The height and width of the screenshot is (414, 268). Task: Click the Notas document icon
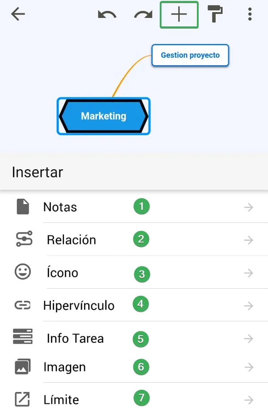tap(23, 206)
